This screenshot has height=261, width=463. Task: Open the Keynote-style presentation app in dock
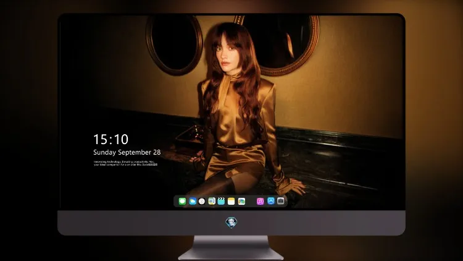click(212, 201)
